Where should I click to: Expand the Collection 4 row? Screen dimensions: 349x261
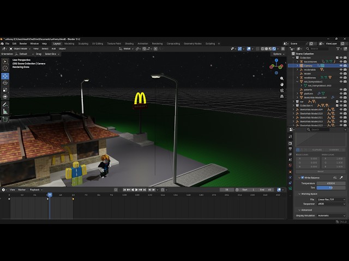pos(293,105)
